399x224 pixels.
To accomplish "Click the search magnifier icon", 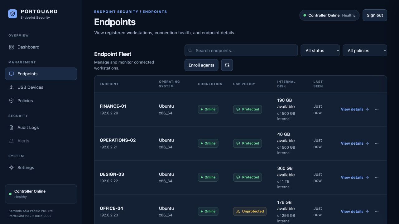I will 190,50.
